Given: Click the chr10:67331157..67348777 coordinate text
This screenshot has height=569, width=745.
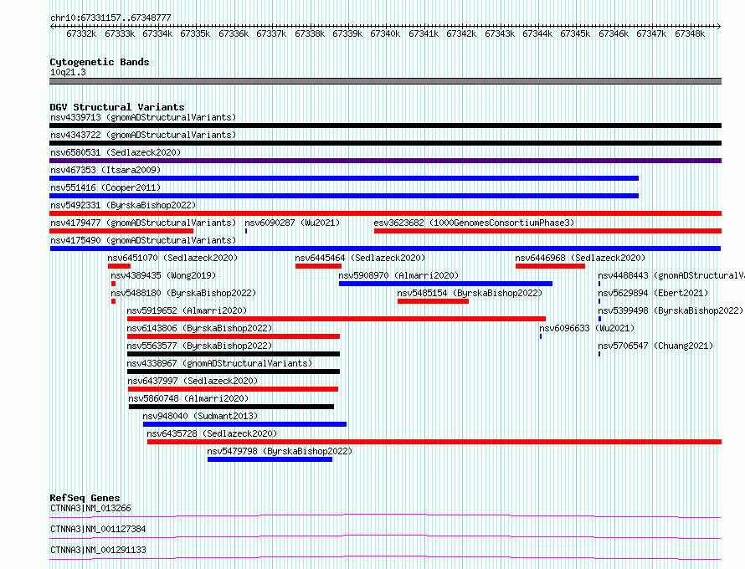Looking at the screenshot, I should (x=110, y=18).
